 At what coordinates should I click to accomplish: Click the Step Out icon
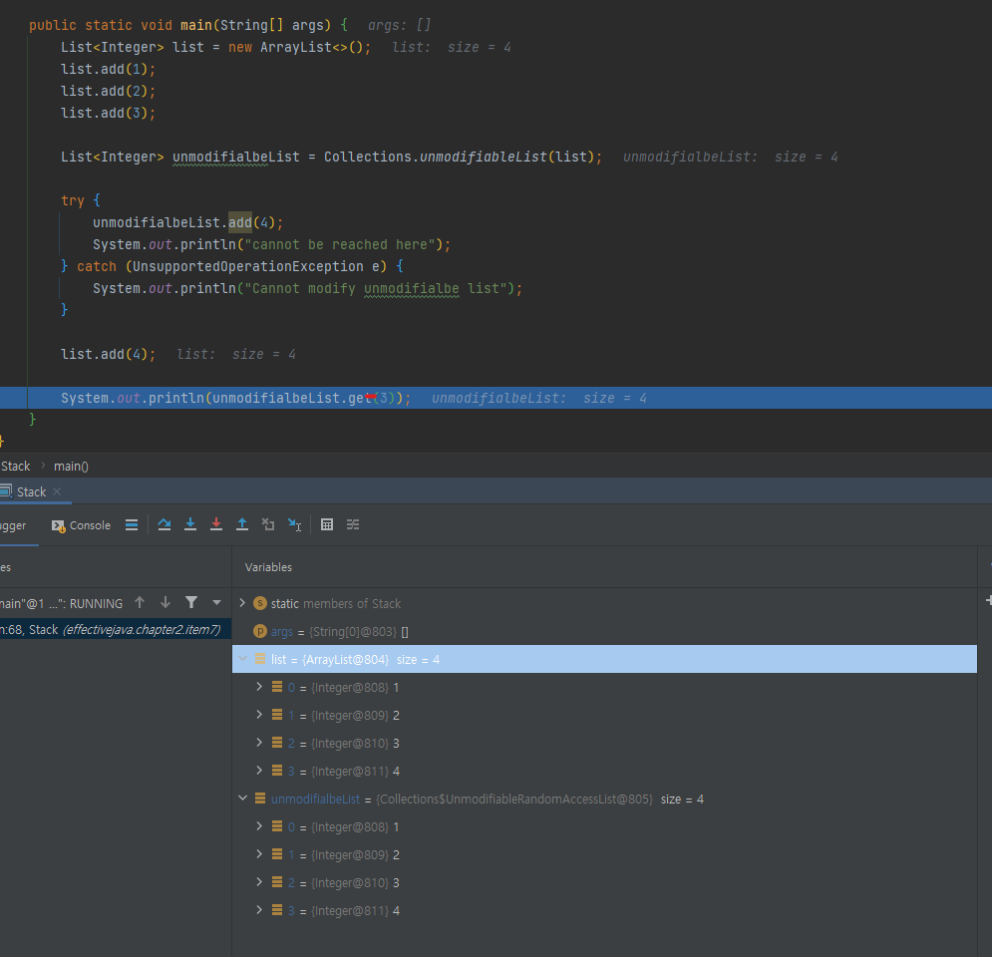(x=242, y=524)
